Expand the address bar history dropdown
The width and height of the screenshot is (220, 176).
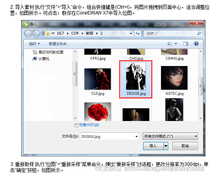(131, 33)
